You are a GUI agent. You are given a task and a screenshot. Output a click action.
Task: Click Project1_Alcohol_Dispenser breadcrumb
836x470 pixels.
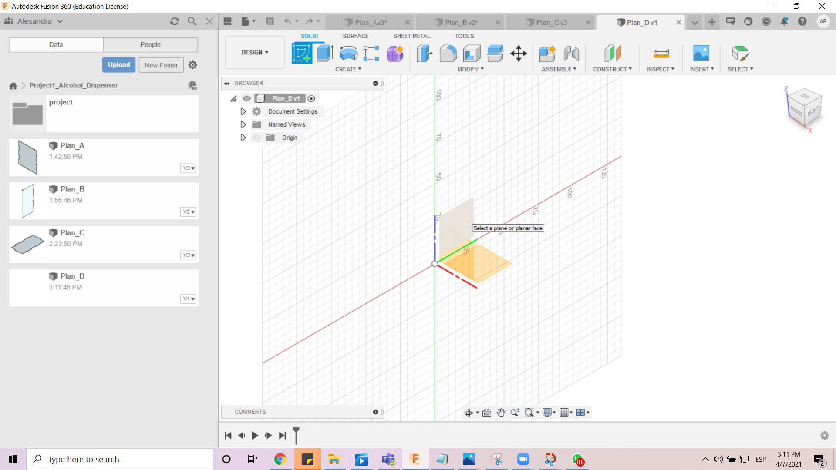coord(74,85)
